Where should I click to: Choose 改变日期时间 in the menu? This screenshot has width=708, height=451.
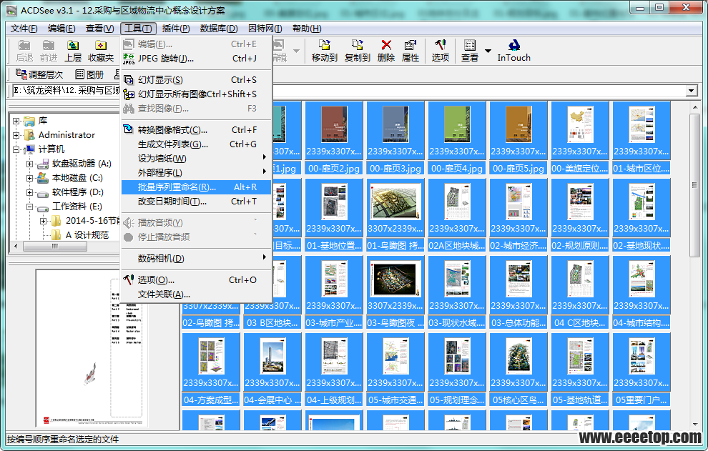click(196, 202)
